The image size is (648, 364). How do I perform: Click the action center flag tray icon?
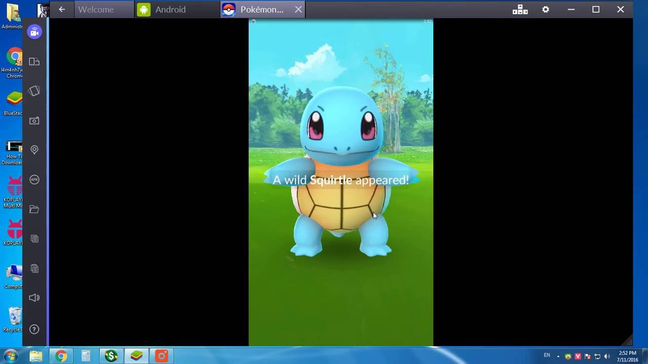coord(587,356)
